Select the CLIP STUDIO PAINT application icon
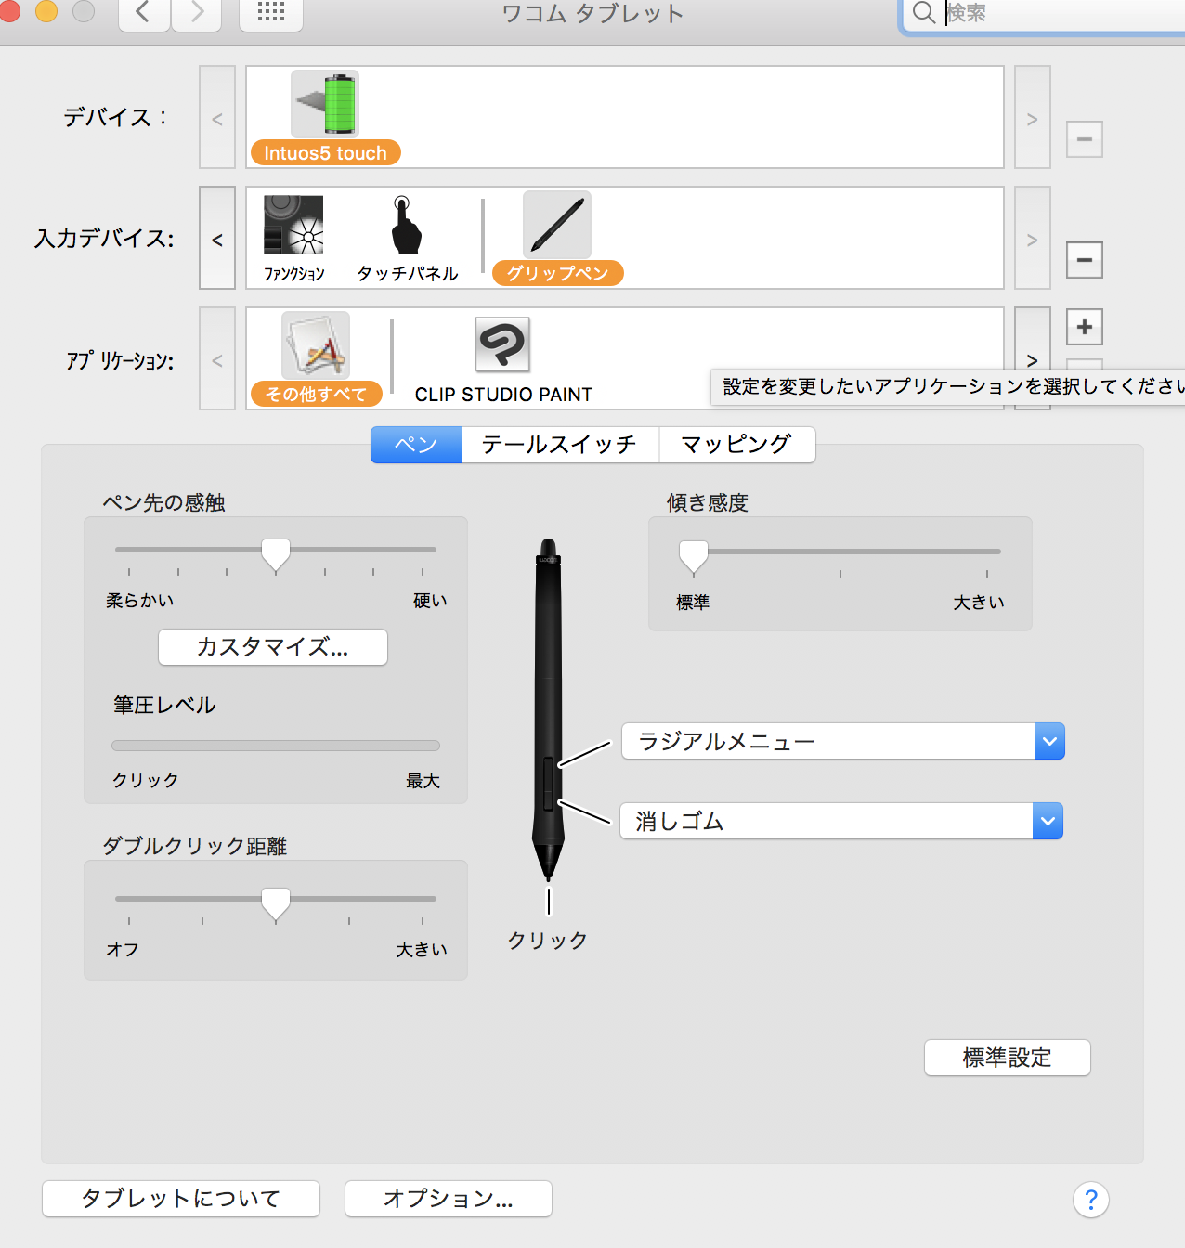Screen dimensions: 1185x1248 point(502,345)
